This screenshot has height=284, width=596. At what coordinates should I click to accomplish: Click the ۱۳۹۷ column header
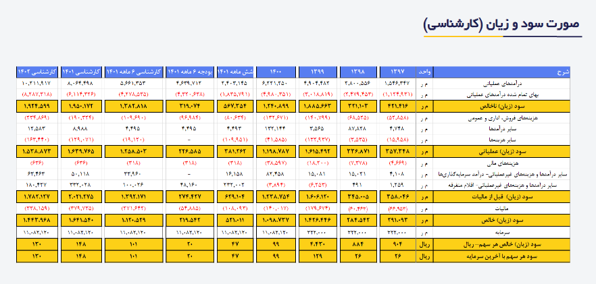point(399,72)
